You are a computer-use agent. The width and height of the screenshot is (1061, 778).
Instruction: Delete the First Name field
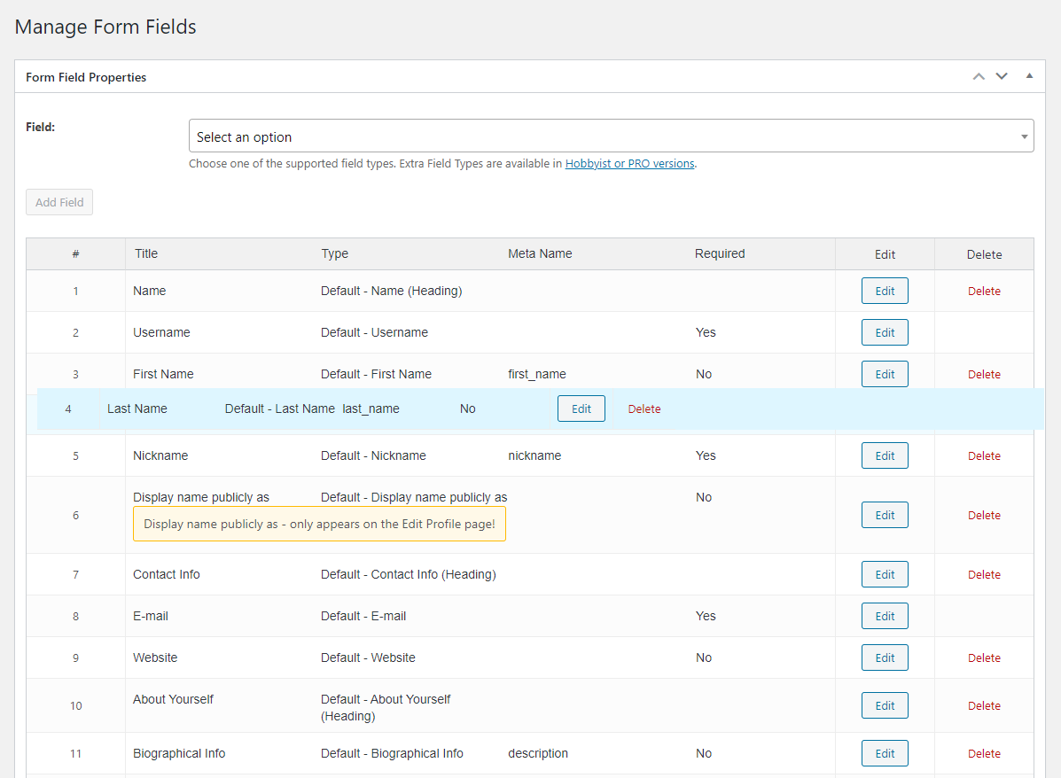(984, 374)
